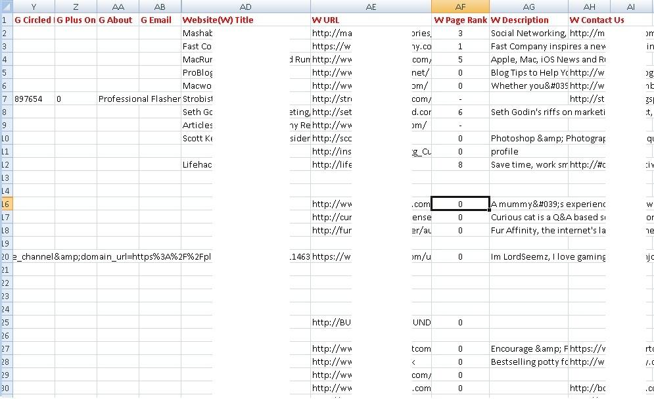Viewport: 654px width, 399px height.
Task: Select the row 7 header
Action: pos(5,99)
